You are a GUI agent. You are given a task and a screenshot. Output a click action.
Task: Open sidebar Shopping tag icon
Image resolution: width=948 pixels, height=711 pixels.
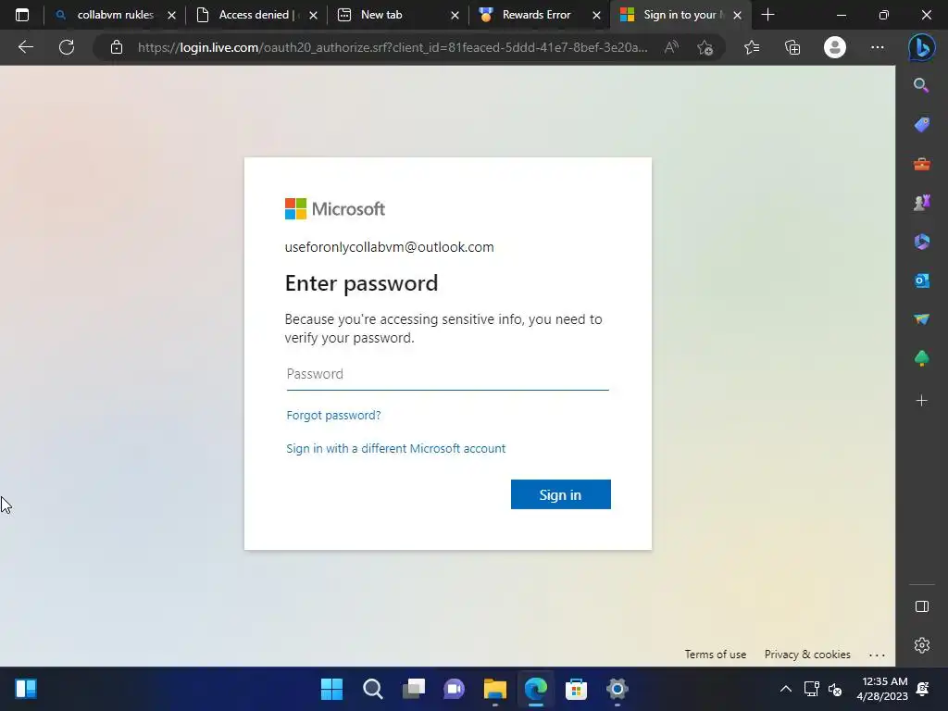point(921,125)
